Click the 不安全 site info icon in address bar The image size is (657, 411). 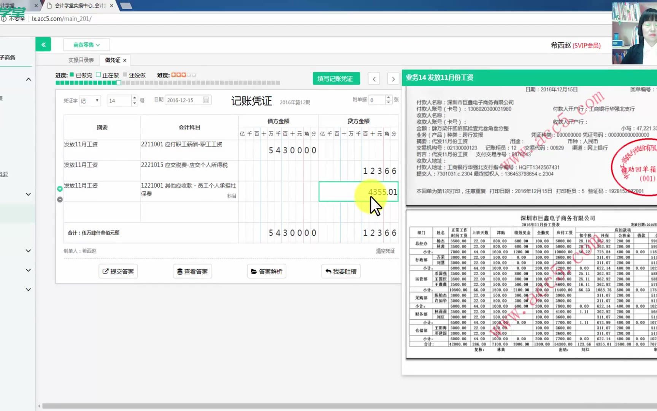tap(3, 19)
